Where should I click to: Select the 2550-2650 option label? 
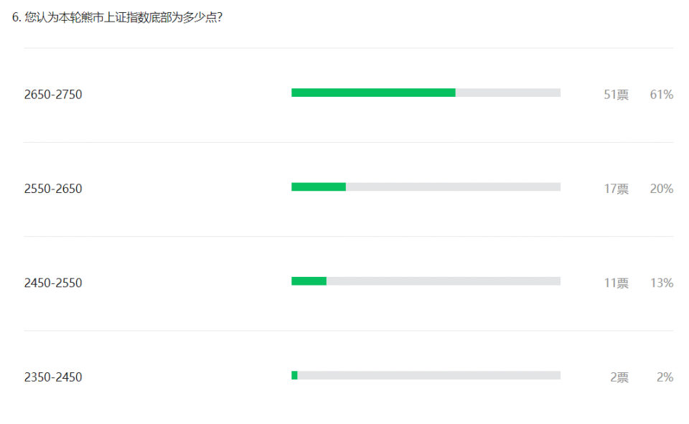(x=53, y=189)
